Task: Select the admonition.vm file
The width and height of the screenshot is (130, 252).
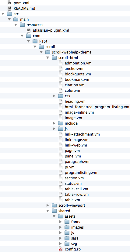Action: [65, 63]
